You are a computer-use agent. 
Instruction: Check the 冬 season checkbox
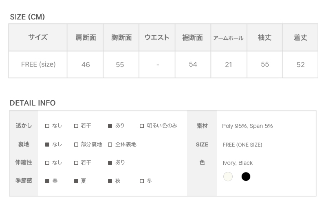pyautogui.click(x=142, y=181)
